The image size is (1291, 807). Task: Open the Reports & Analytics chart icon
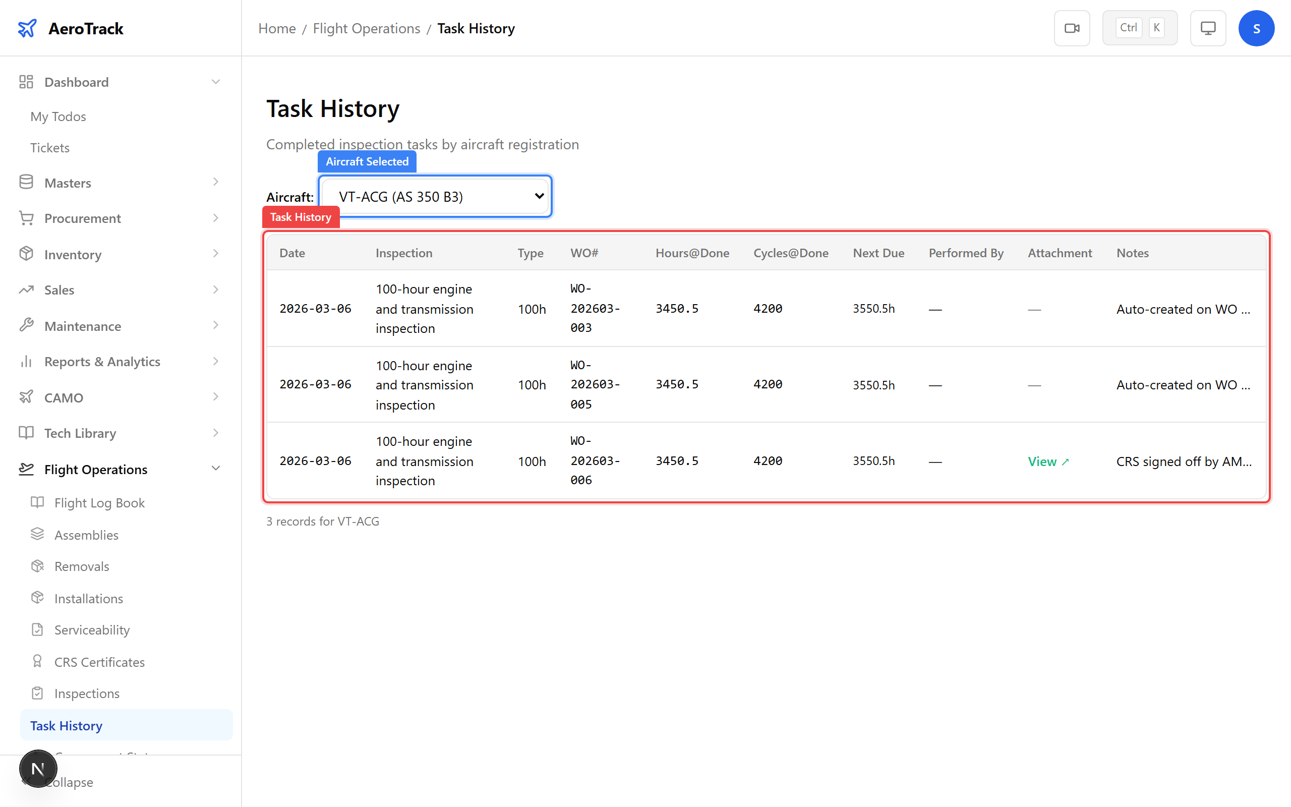tap(26, 361)
